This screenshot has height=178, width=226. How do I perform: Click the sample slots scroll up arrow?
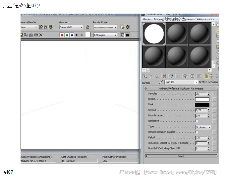tap(214, 25)
